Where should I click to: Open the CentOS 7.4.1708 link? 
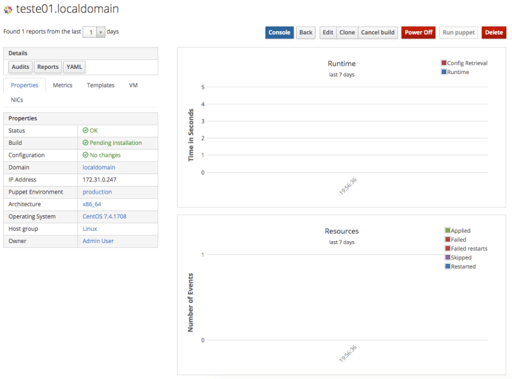(x=104, y=216)
